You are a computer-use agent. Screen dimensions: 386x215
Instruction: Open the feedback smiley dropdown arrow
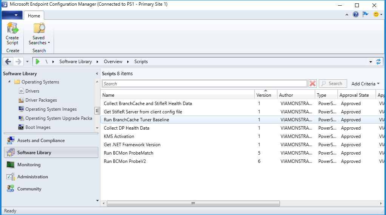pyautogui.click(x=381, y=15)
